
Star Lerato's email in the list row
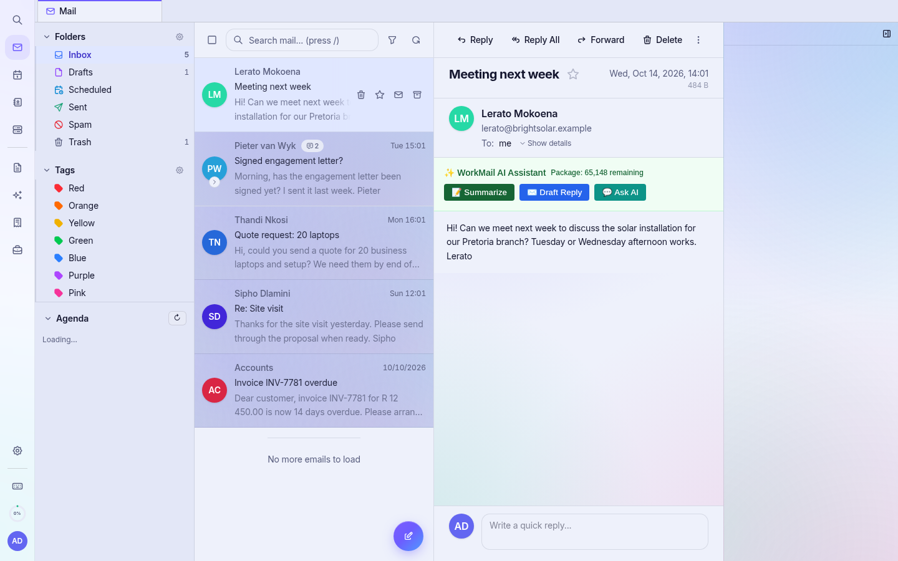click(380, 95)
